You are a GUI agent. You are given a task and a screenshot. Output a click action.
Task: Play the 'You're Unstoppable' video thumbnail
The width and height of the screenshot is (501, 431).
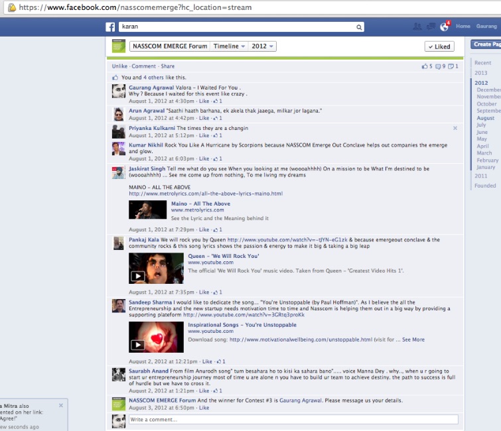click(x=156, y=337)
